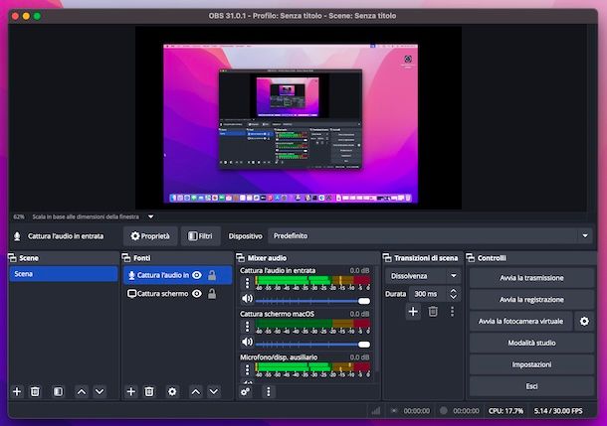Screen dimensions: 607x426
Task: Open Impostazioni settings
Action: (x=531, y=364)
